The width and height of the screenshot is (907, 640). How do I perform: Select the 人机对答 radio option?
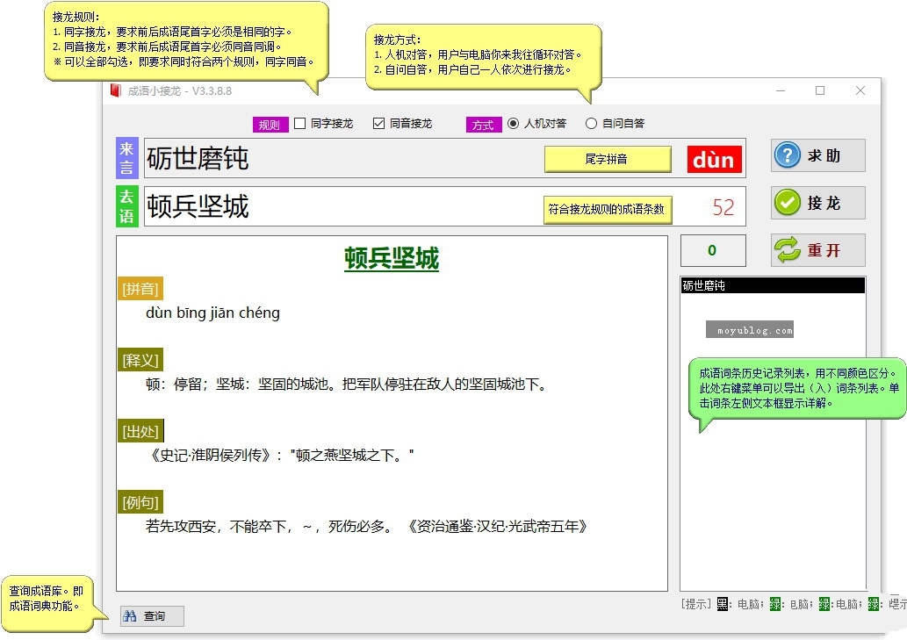(x=513, y=124)
